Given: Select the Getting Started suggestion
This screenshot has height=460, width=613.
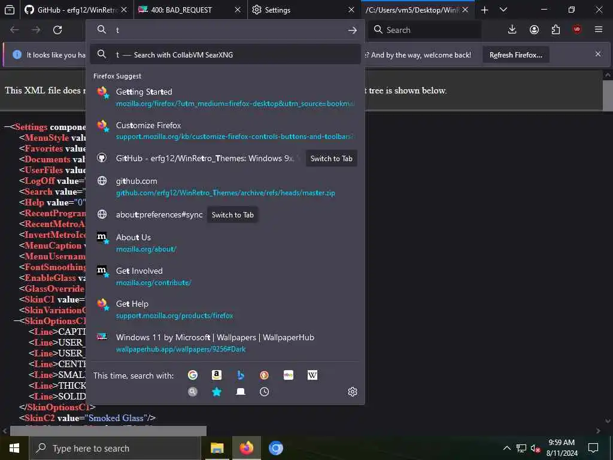Looking at the screenshot, I should [x=225, y=97].
